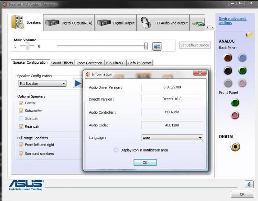Click the Information dialog speaker icon
258x201 pixels.
88,74
